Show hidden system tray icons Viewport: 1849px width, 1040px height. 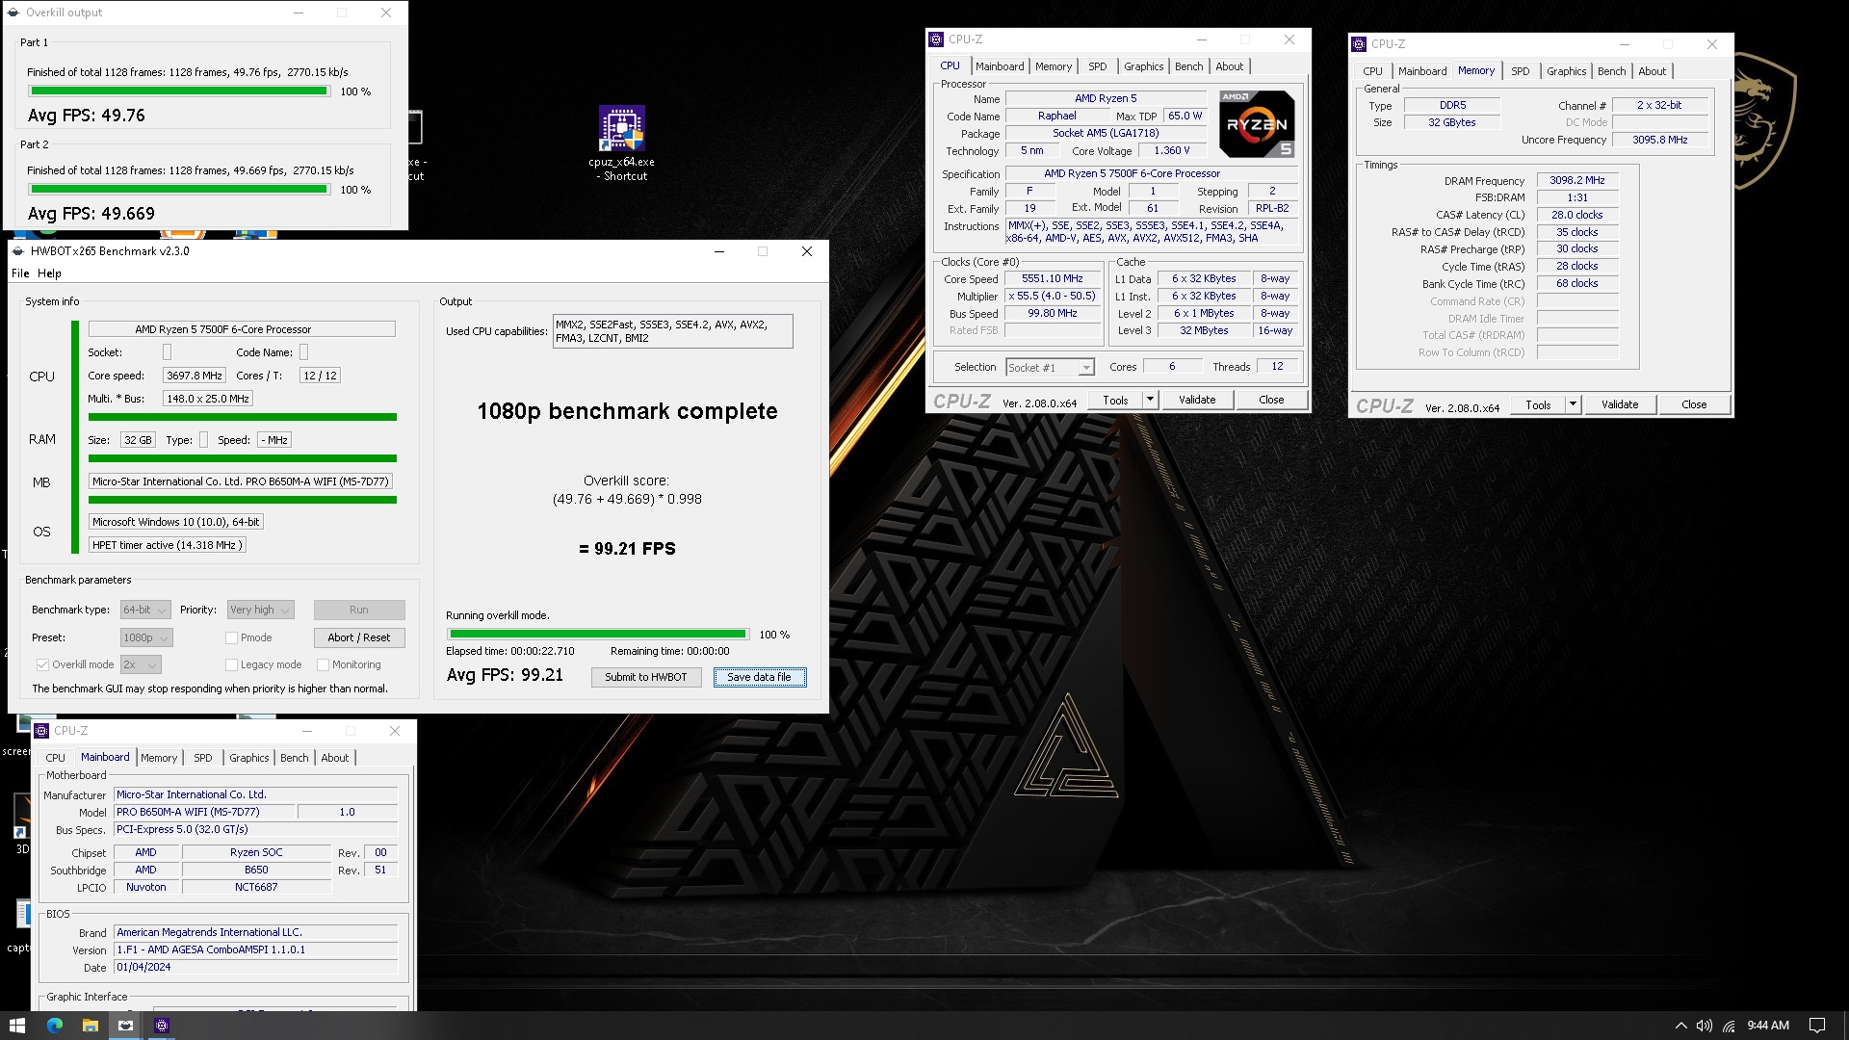pos(1680,1026)
